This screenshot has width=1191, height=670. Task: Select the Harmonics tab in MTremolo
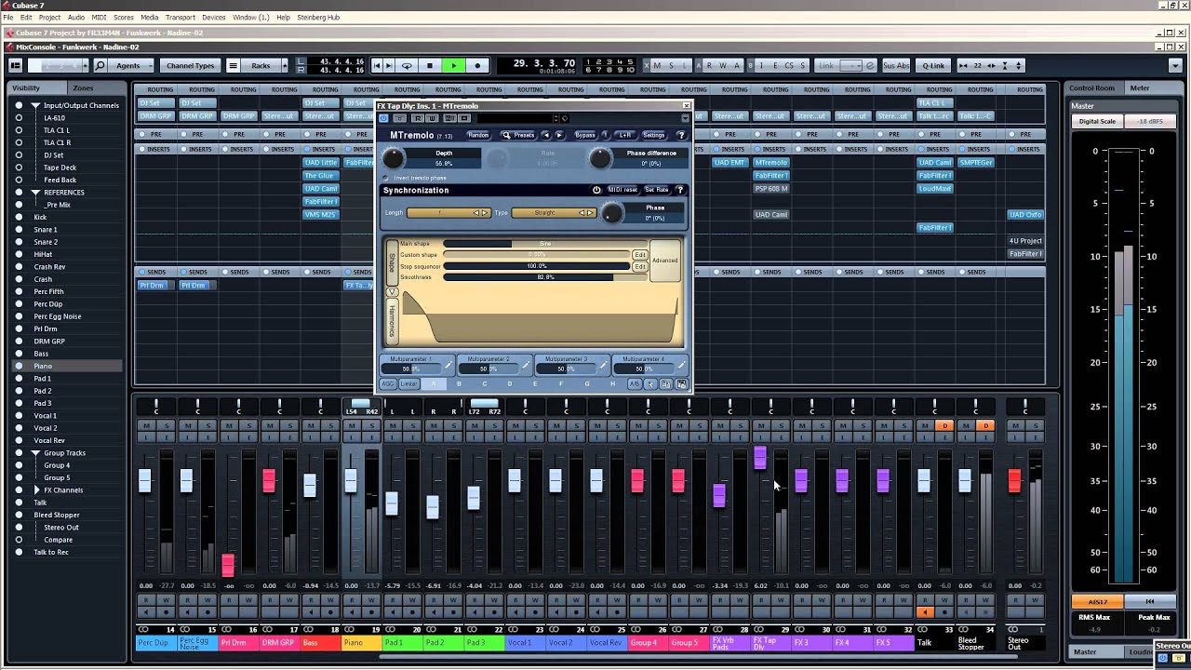(x=392, y=321)
